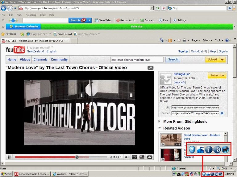Mute the video with the speaker icon
237x177 pixels.
[127, 157]
